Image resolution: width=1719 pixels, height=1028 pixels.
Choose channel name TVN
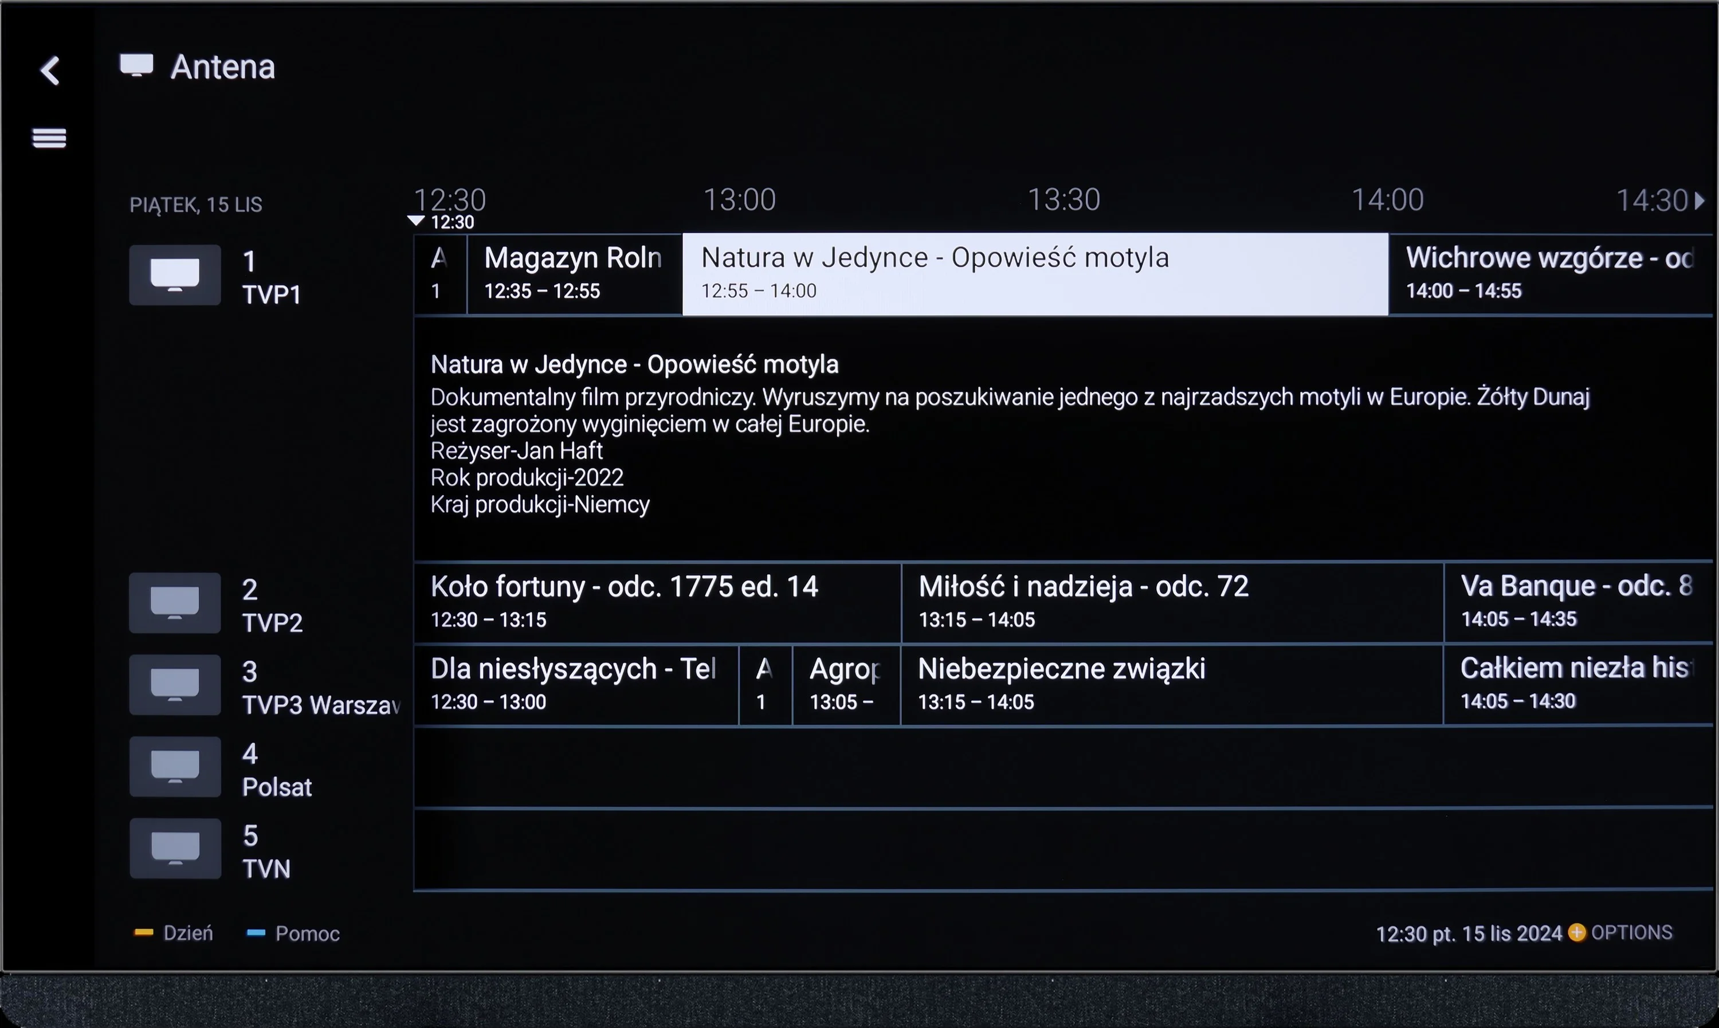[x=266, y=869]
